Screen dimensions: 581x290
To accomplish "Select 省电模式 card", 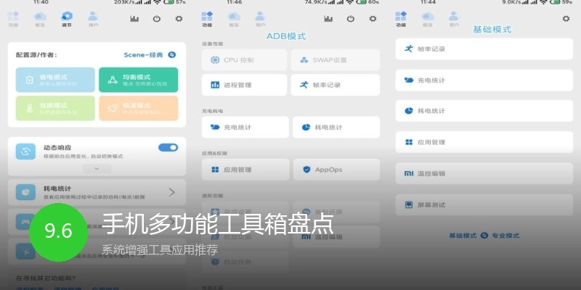I will (55, 80).
